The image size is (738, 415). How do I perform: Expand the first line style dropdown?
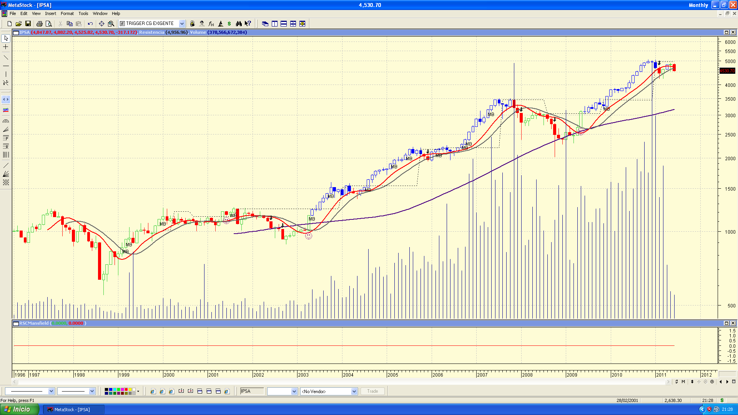pos(51,391)
